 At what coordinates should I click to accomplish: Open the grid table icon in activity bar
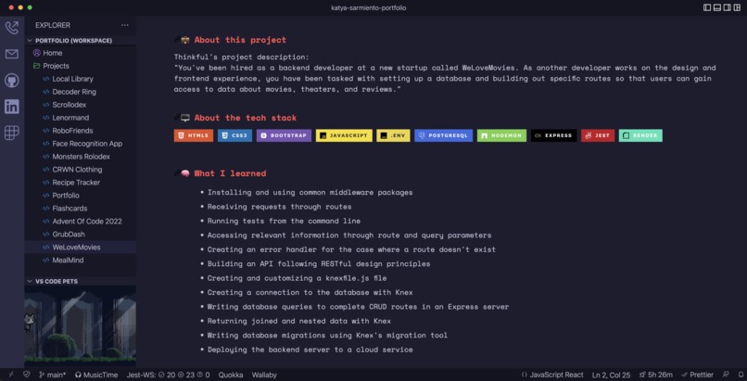(x=12, y=133)
